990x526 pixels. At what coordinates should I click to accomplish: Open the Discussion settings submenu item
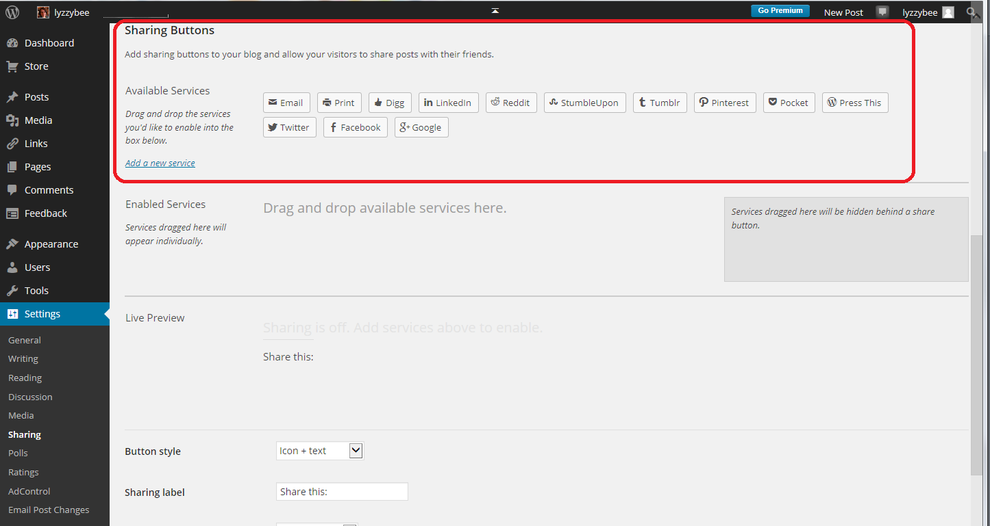[30, 397]
